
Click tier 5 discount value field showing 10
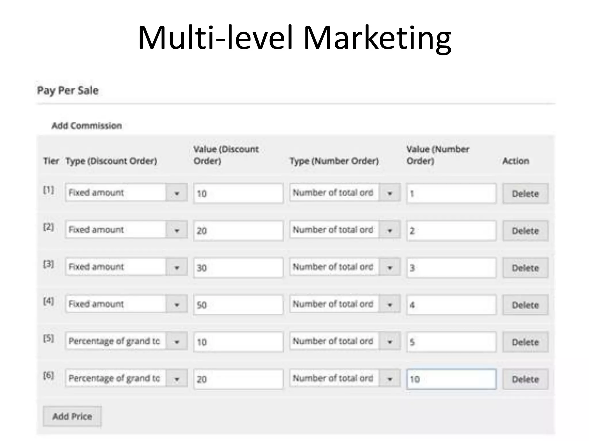coord(238,342)
